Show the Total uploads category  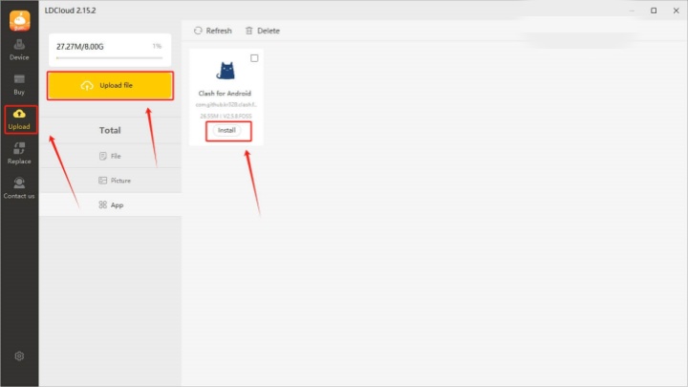(x=110, y=130)
